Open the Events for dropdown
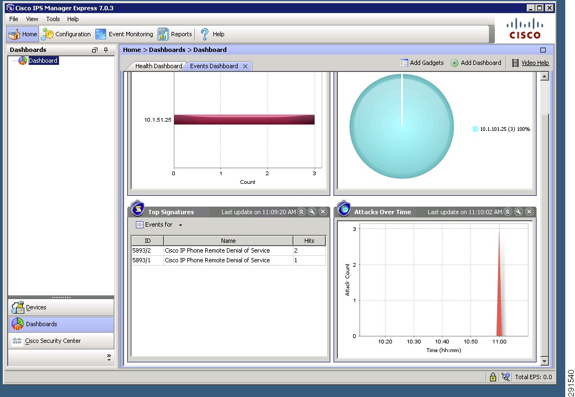The width and height of the screenshot is (575, 397). click(180, 225)
